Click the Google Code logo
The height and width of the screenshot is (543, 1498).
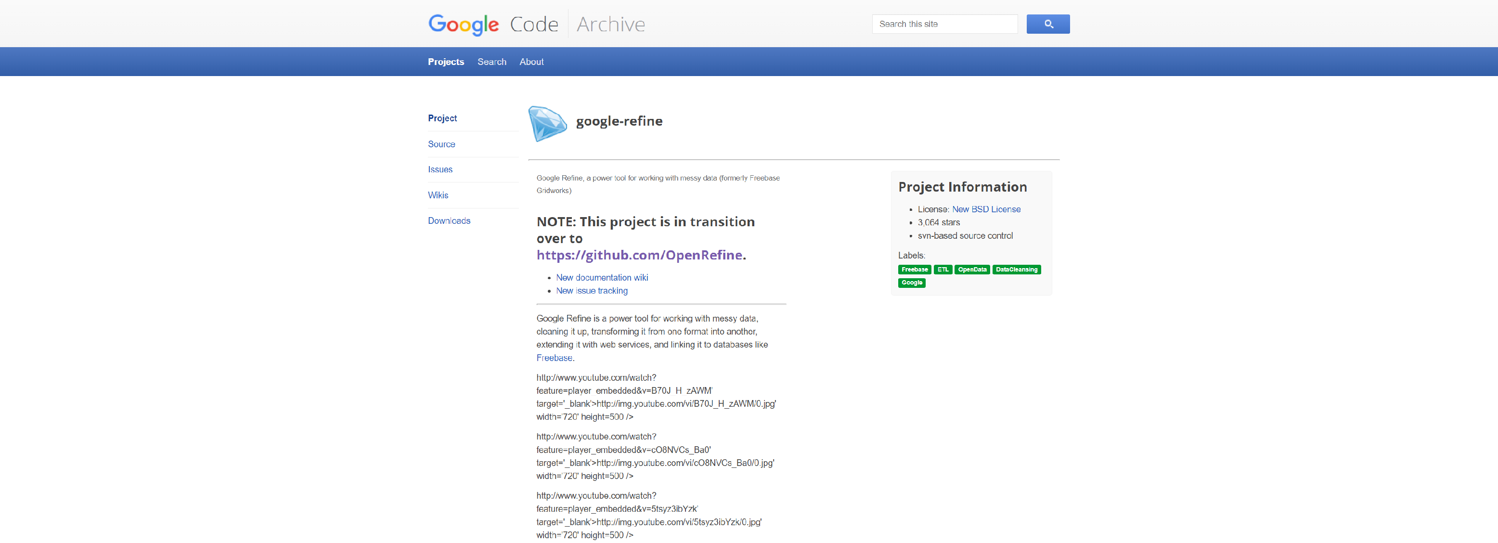492,25
